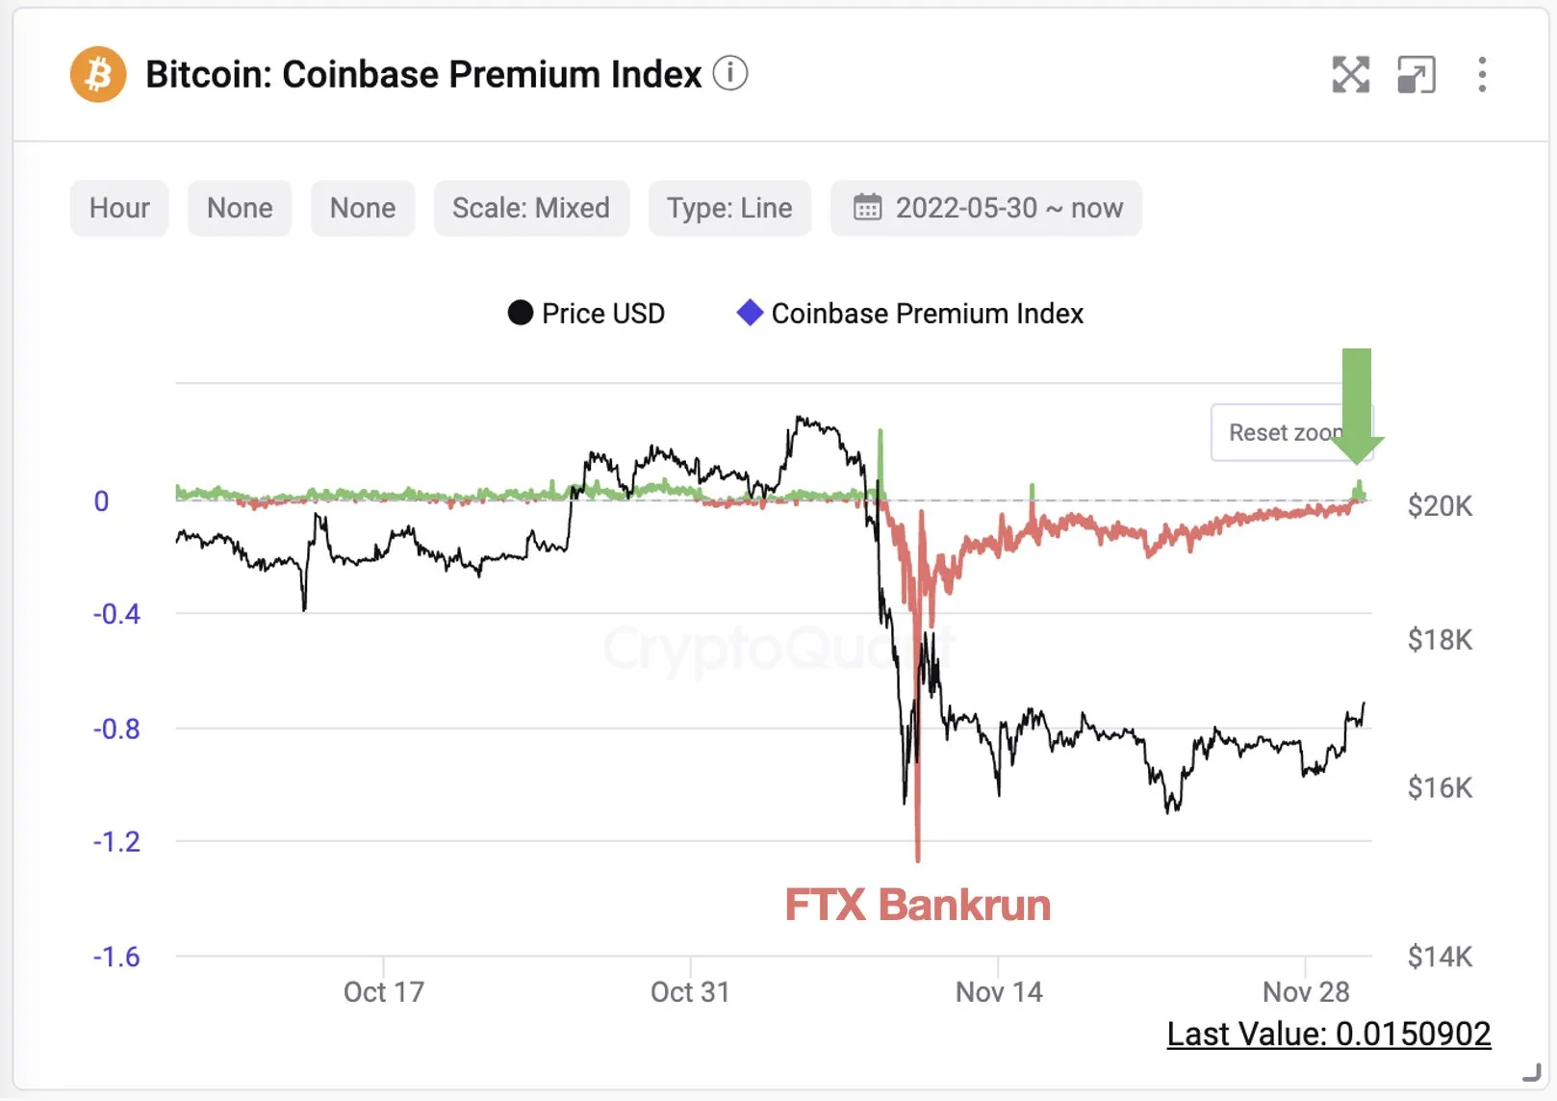Click the Bitcoin logo icon
Image resolution: width=1557 pixels, height=1101 pixels.
(x=97, y=74)
